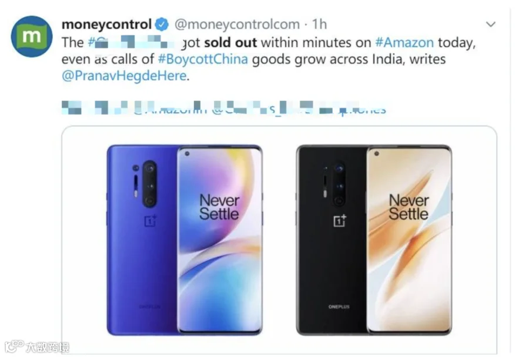Click the OnePlus logo on blue phone
Screen dimensions: 529x357
(x=150, y=221)
